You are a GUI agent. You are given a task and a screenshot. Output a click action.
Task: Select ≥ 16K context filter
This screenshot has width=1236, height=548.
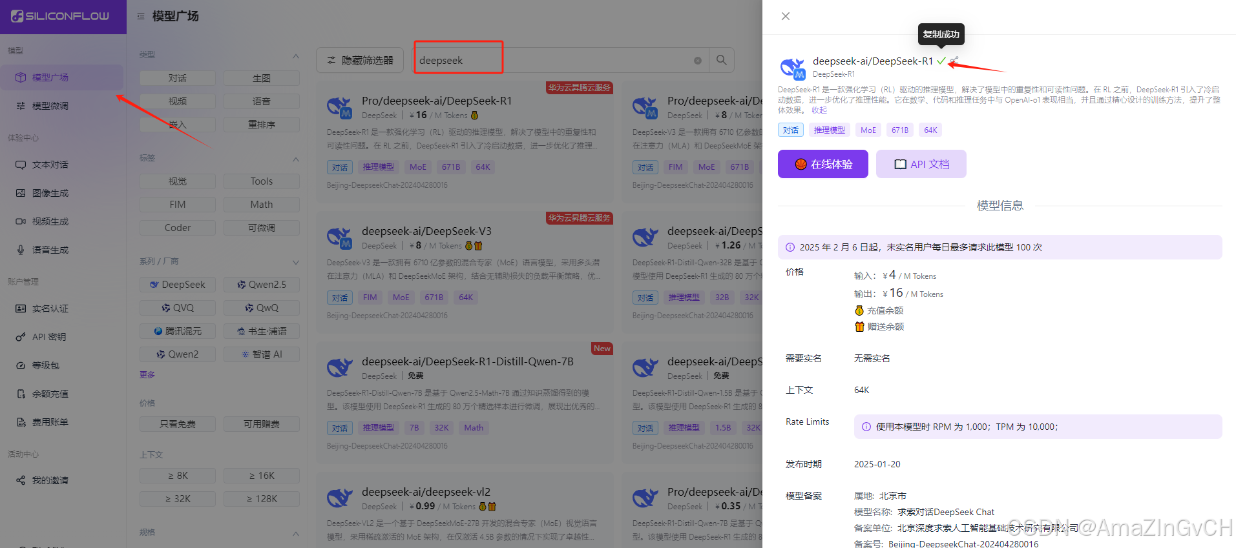[262, 476]
